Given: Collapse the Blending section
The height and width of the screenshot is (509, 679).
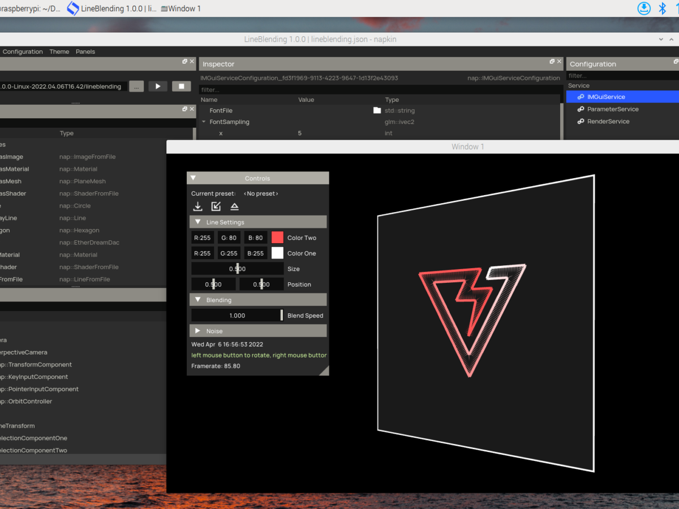Looking at the screenshot, I should (197, 300).
